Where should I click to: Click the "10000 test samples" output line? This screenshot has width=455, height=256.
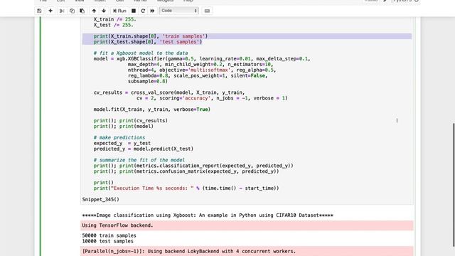(107, 241)
